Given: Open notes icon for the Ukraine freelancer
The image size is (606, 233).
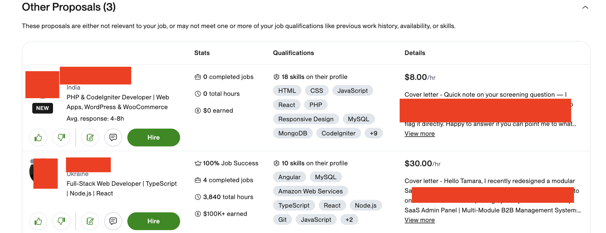Looking at the screenshot, I should pyautogui.click(x=90, y=221).
